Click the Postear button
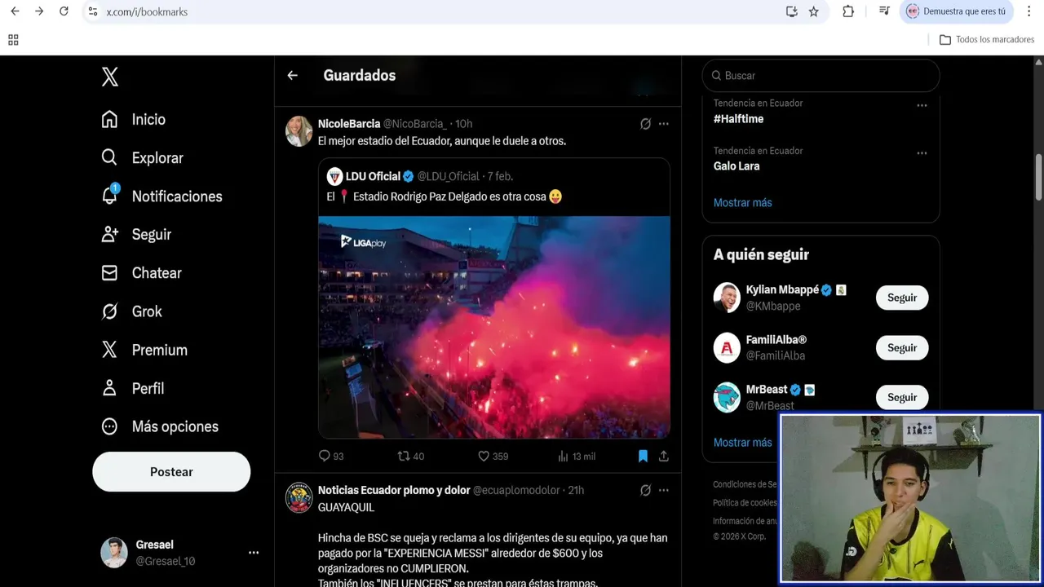The width and height of the screenshot is (1044, 587). (171, 472)
